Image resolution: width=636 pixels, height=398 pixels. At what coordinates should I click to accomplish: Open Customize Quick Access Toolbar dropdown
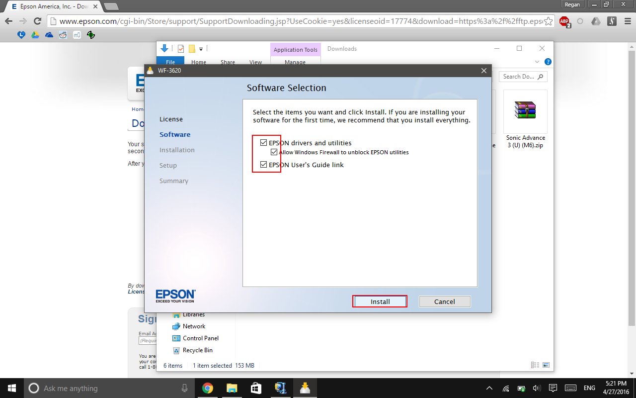(x=201, y=49)
